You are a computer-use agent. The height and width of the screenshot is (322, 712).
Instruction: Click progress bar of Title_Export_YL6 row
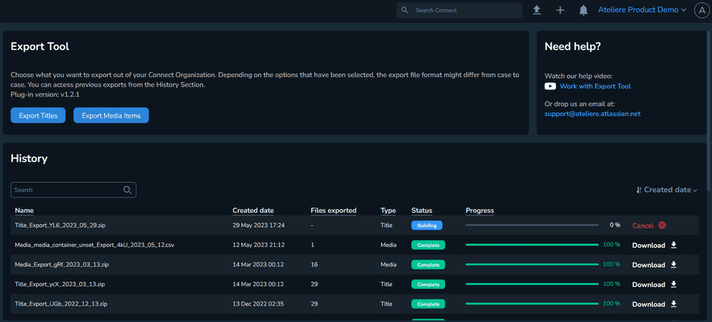(532, 225)
